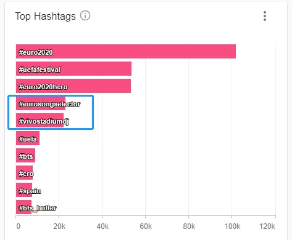Select the #vivostadiumdj hashtag bar
Viewport: 292px width, 240px height.
[x=40, y=121]
